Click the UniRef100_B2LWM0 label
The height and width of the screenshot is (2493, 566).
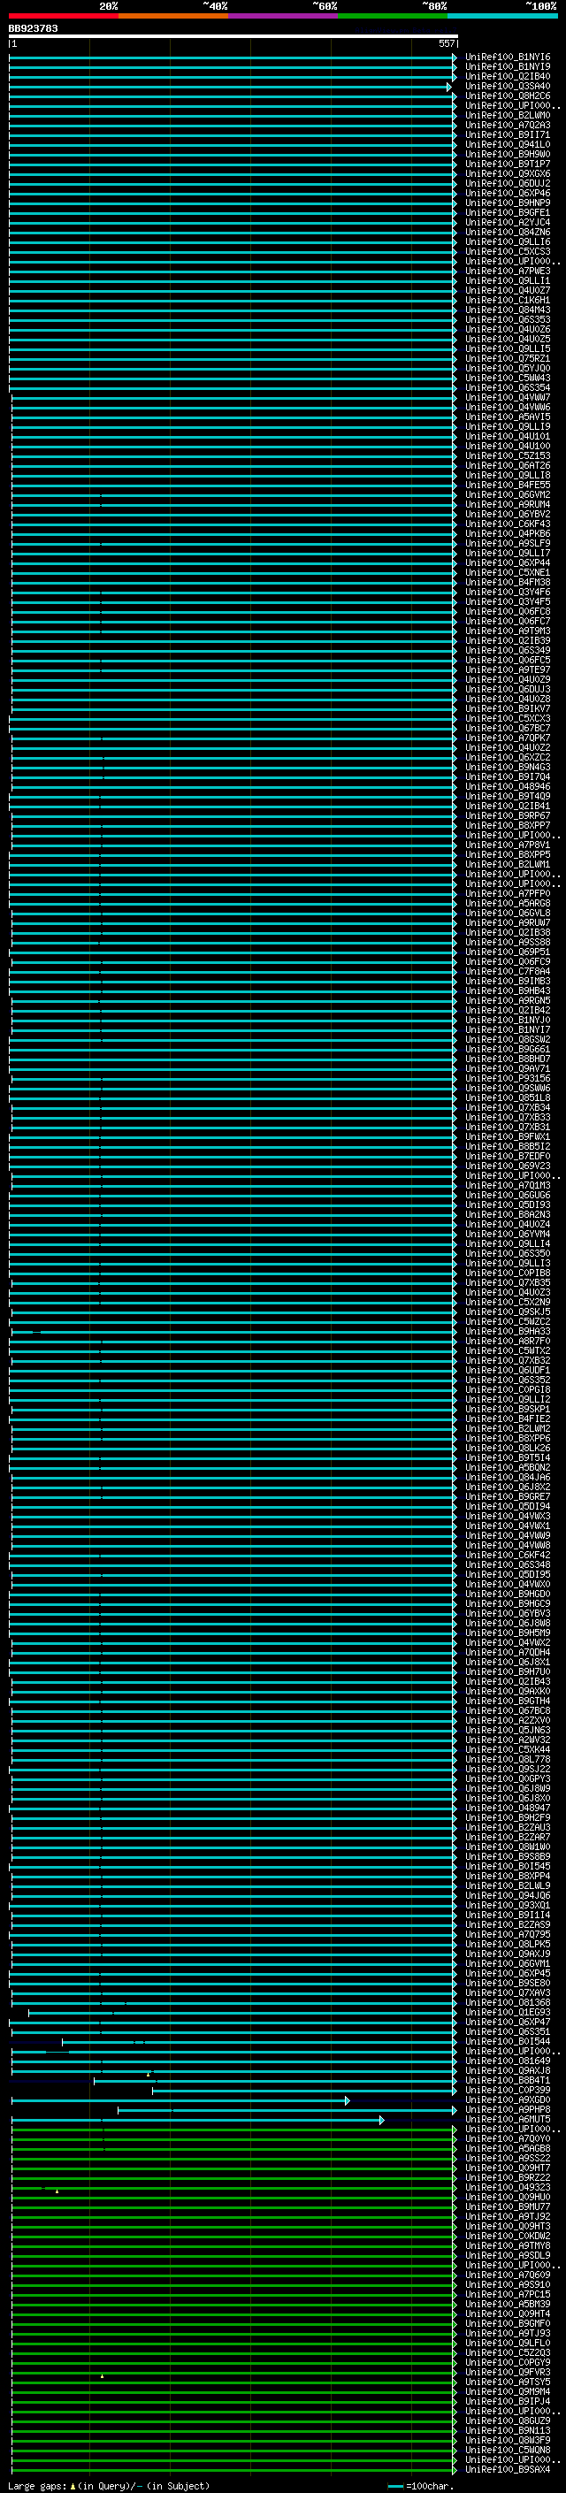pyautogui.click(x=507, y=115)
